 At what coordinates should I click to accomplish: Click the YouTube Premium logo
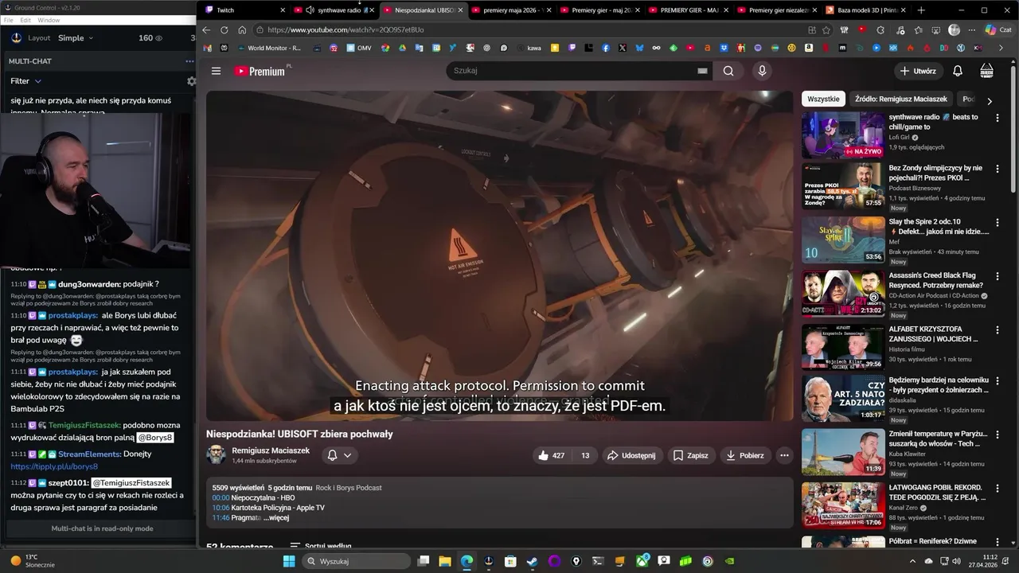[x=262, y=71]
